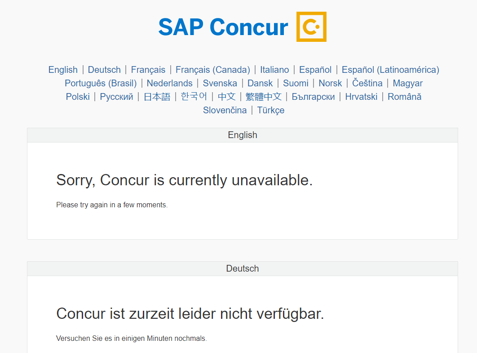Switch to Svenska language
This screenshot has height=353, width=477.
220,83
